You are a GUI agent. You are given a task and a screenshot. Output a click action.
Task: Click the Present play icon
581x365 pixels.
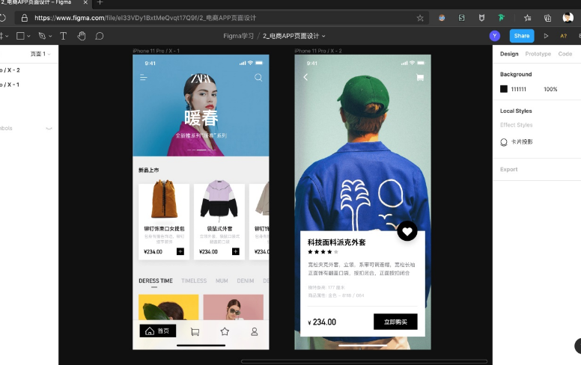[x=546, y=36]
